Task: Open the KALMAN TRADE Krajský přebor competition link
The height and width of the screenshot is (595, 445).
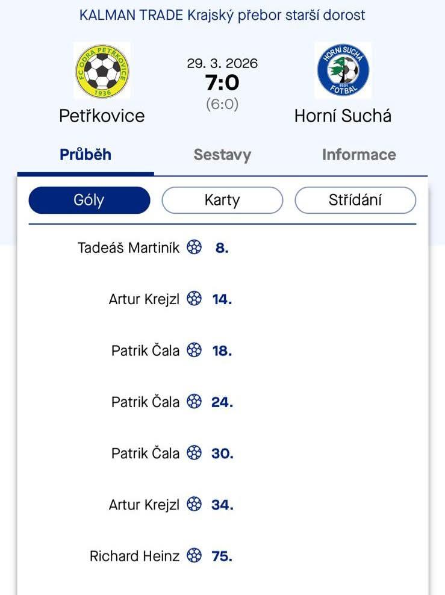Action: 222,15
